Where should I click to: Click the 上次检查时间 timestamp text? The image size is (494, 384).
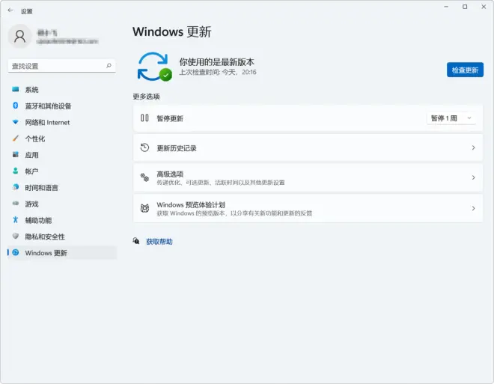[x=218, y=72]
